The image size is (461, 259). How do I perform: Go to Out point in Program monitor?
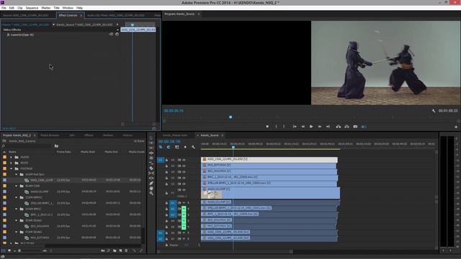pyautogui.click(x=328, y=127)
